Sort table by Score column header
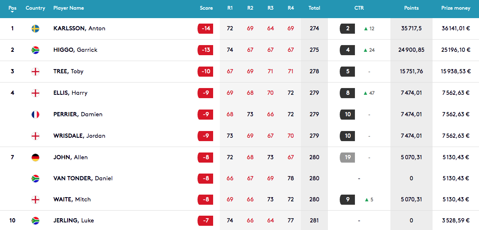This screenshot has height=230, width=479. pos(206,8)
